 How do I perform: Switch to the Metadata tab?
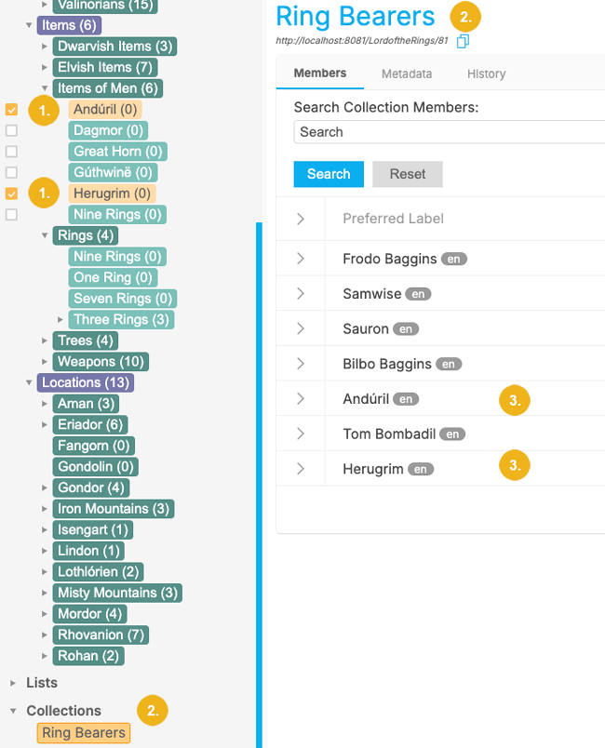[x=406, y=73]
